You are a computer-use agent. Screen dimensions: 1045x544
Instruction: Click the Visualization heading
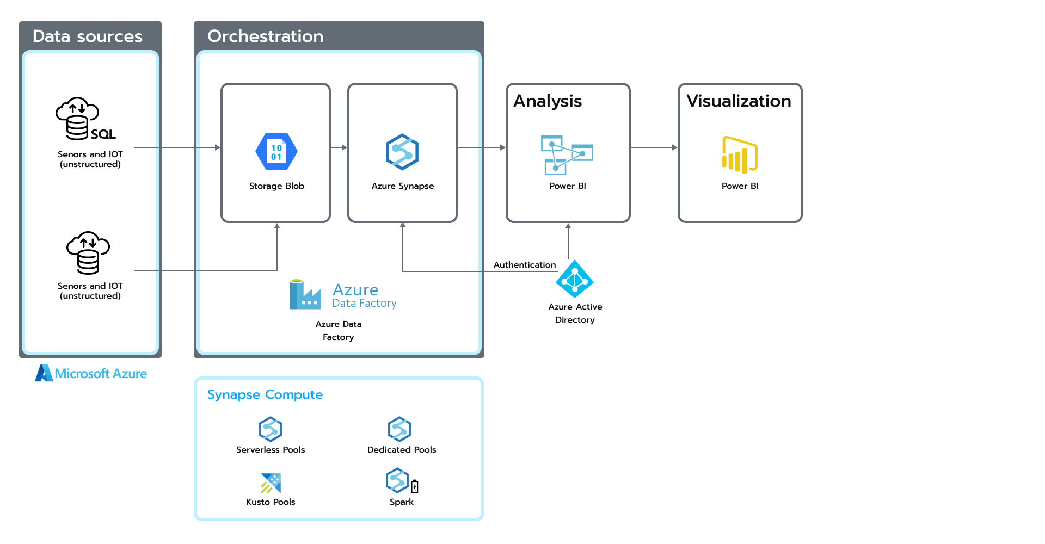coord(739,101)
